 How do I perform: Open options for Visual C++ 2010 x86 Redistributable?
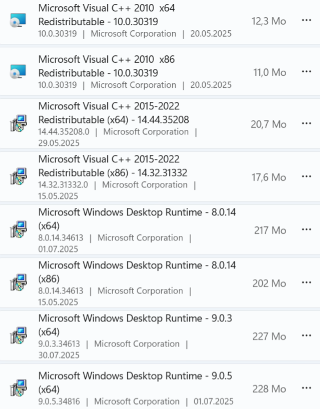pos(306,72)
